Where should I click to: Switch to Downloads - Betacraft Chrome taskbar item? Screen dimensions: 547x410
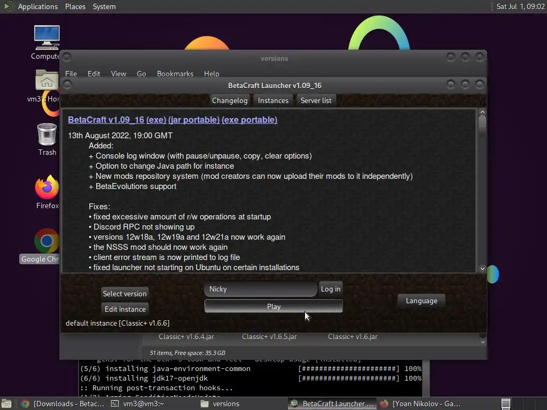tap(63, 404)
